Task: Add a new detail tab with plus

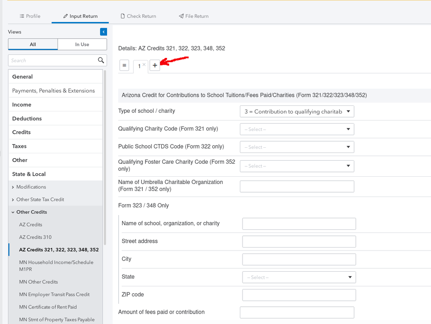Action: pos(155,66)
